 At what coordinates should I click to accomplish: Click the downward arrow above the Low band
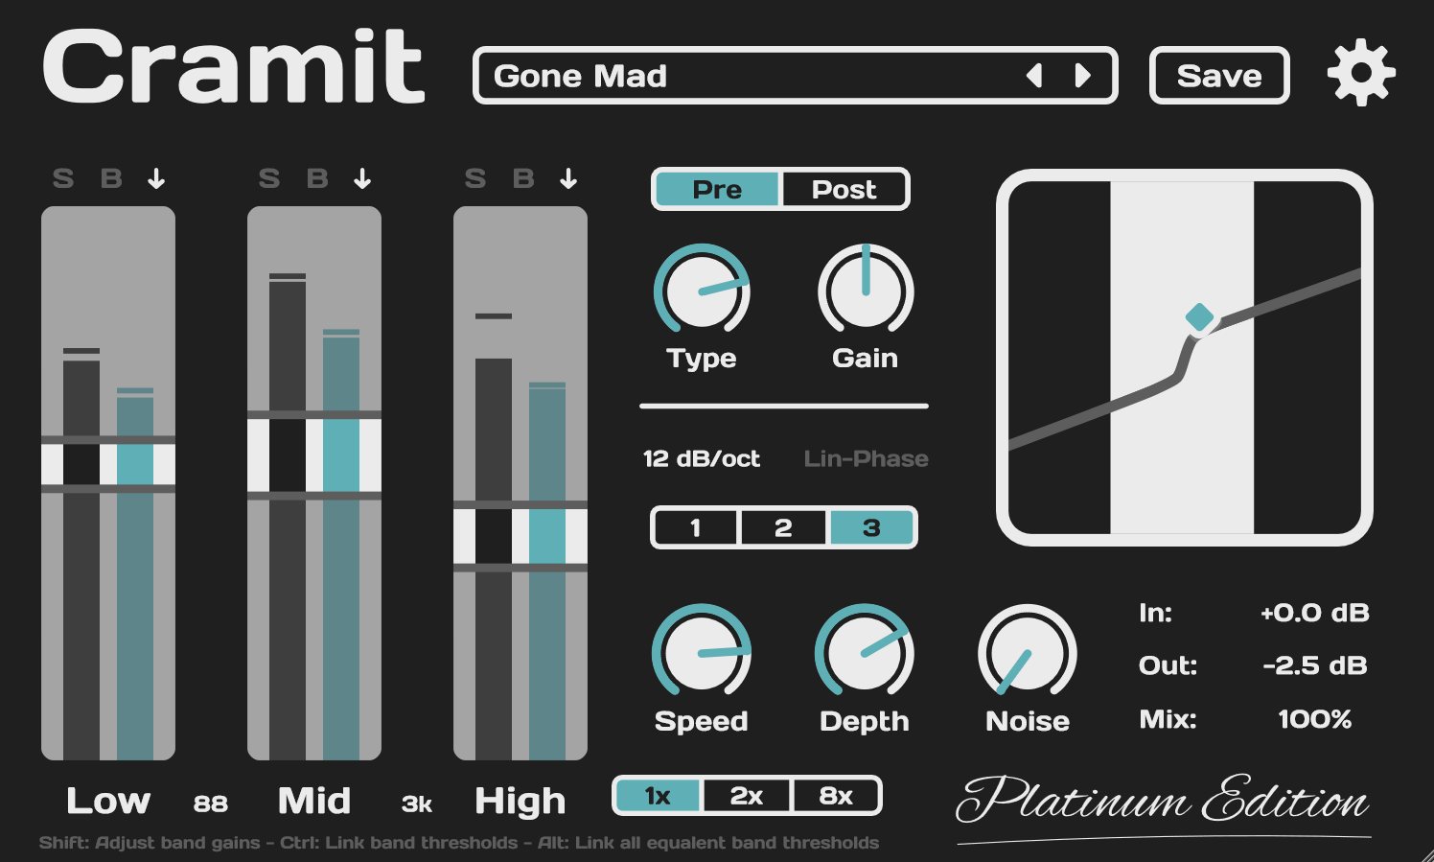[155, 177]
